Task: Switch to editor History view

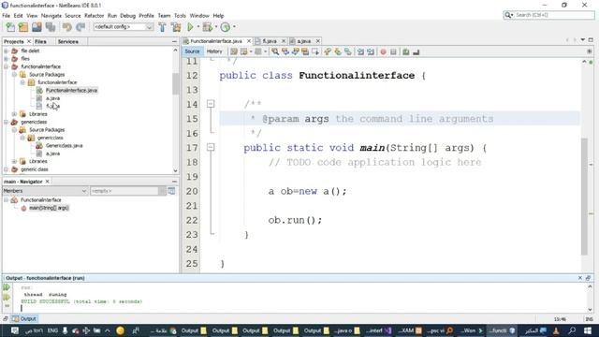Action: (214, 51)
